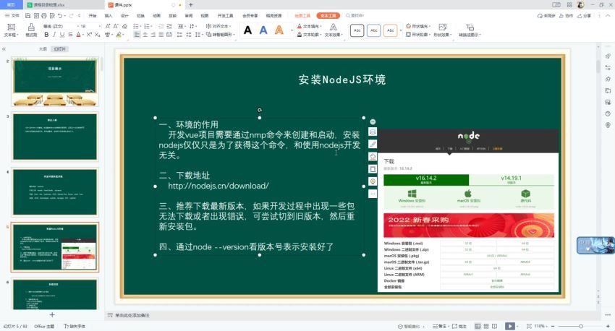The height and width of the screenshot is (331, 615).
Task: Click the new tab plus button
Action: pyautogui.click(x=190, y=5)
